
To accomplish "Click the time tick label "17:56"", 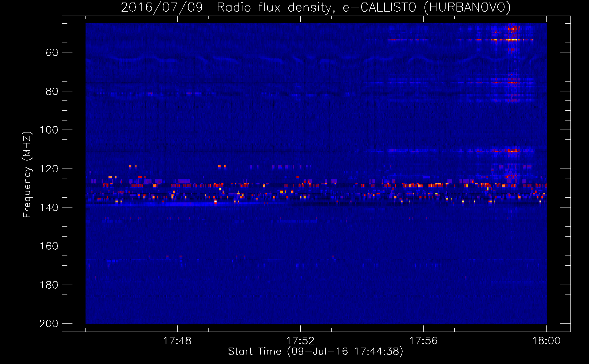I will [x=423, y=341].
